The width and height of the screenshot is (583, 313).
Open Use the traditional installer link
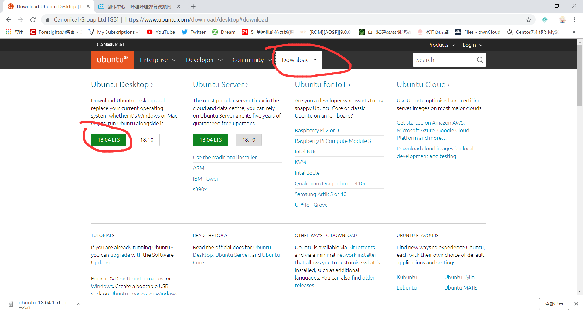click(x=225, y=157)
